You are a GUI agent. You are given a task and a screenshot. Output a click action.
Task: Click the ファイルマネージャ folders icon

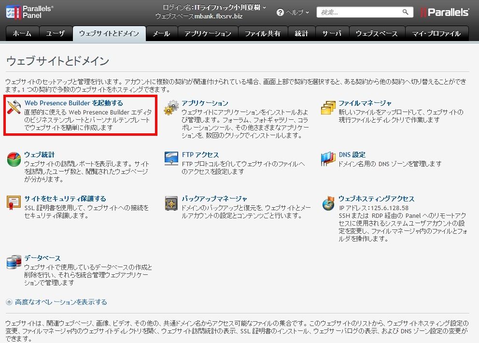click(x=328, y=107)
